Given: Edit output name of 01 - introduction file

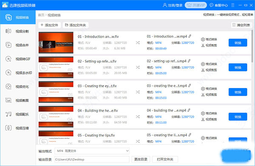Looking at the screenshot, I should (x=190, y=36).
